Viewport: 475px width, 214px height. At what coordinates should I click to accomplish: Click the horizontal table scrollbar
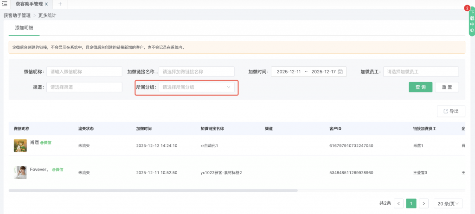coord(153,190)
